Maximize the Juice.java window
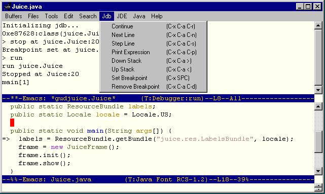 tap(308, 7)
